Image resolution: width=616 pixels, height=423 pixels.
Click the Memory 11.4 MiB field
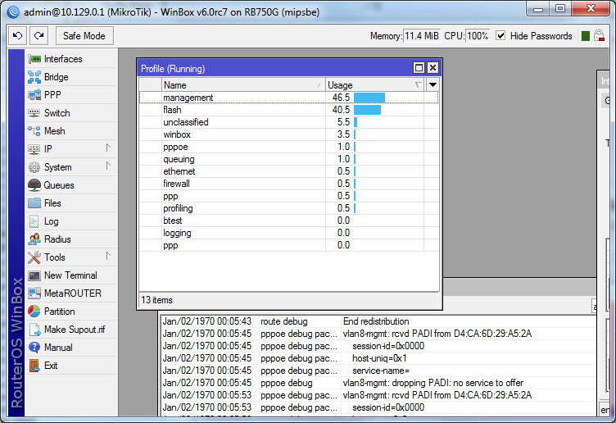(422, 36)
